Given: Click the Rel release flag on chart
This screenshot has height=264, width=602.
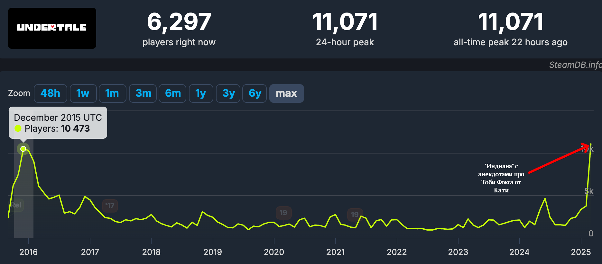Looking at the screenshot, I should tap(15, 205).
